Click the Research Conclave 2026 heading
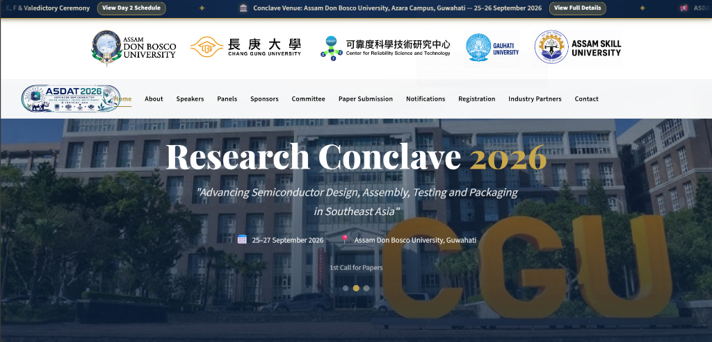This screenshot has width=712, height=342. (356, 157)
